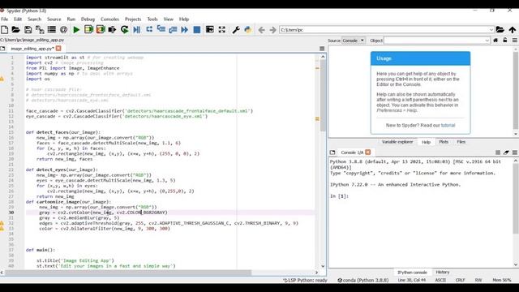Expand the Object combo box arrow
The width and height of the screenshot is (519, 292).
pos(487,41)
